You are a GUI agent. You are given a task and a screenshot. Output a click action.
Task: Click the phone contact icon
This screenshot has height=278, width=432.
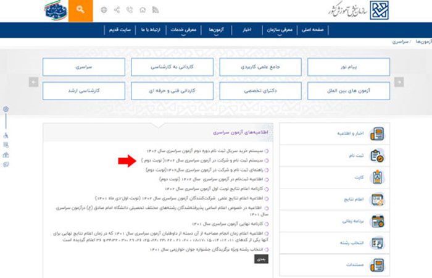[x=130, y=10]
